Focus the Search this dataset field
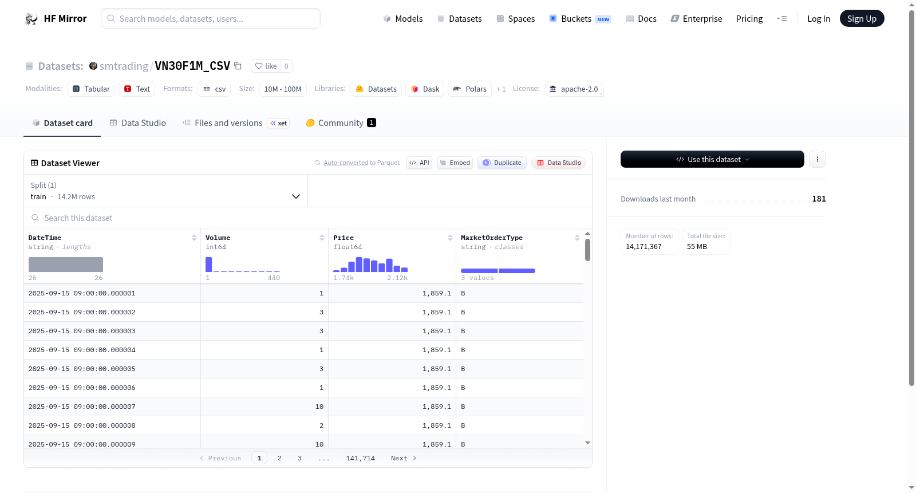The image size is (916, 493). tap(308, 218)
